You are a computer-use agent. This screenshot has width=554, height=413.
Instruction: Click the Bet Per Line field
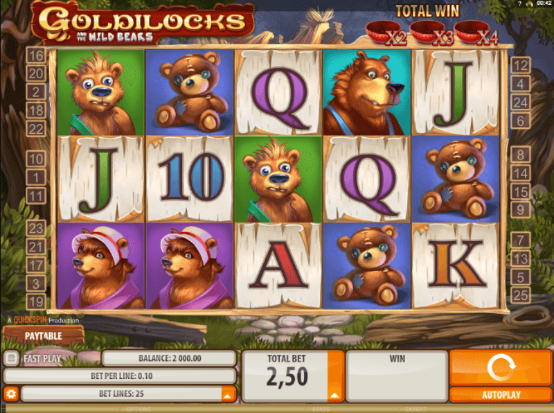pos(120,376)
